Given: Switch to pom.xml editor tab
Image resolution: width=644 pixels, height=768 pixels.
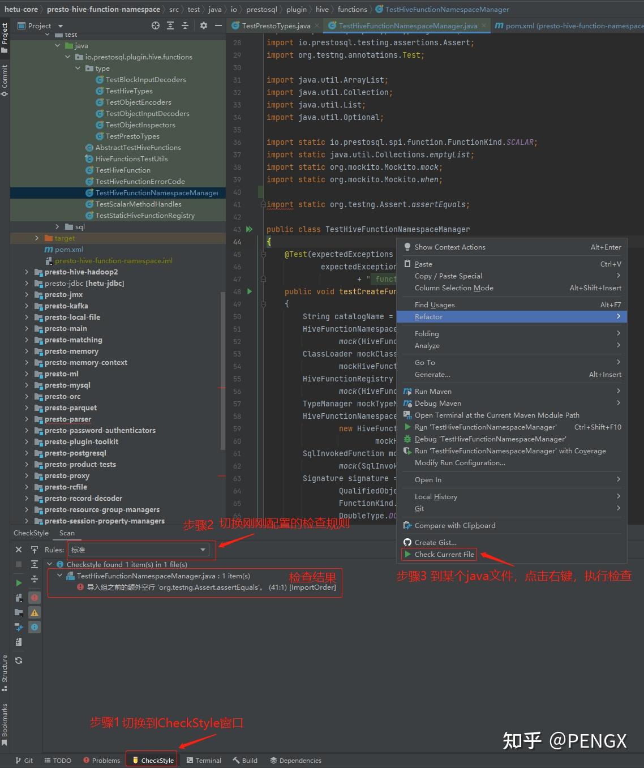Looking at the screenshot, I should click(x=569, y=25).
